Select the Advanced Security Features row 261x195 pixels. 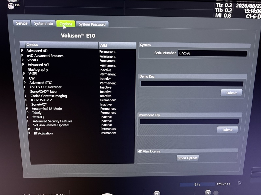click(x=81, y=121)
